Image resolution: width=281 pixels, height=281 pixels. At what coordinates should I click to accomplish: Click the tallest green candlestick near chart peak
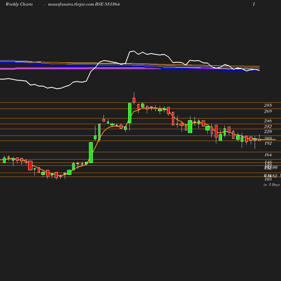coord(130,113)
